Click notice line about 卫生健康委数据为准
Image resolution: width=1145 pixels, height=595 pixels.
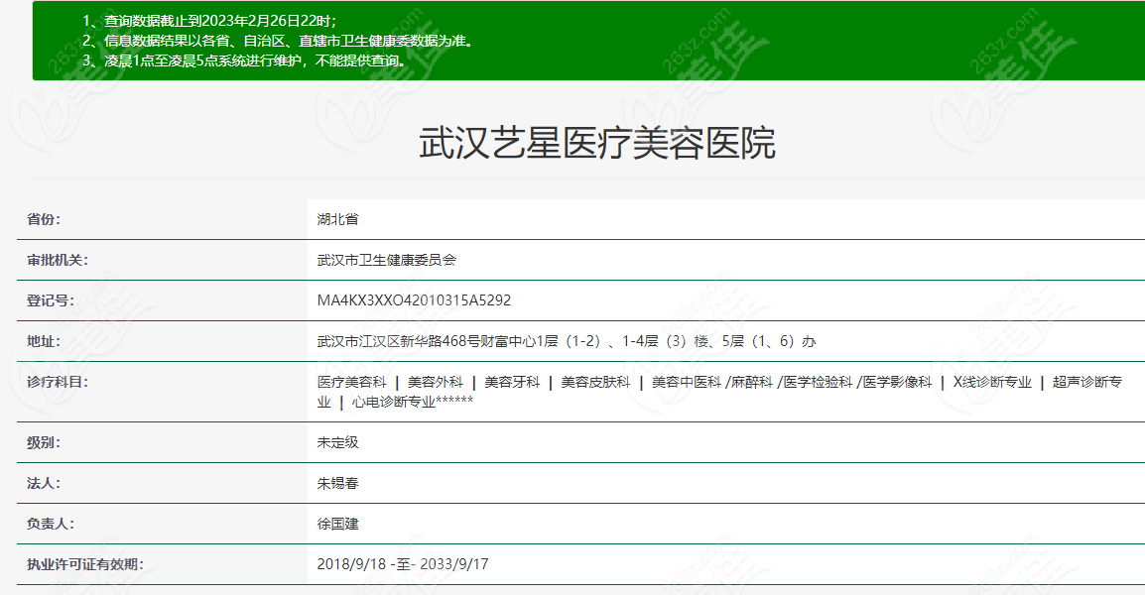click(x=281, y=41)
